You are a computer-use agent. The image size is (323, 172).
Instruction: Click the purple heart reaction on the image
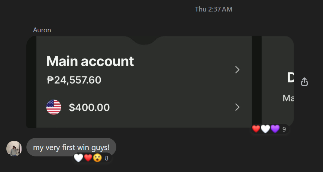click(275, 129)
